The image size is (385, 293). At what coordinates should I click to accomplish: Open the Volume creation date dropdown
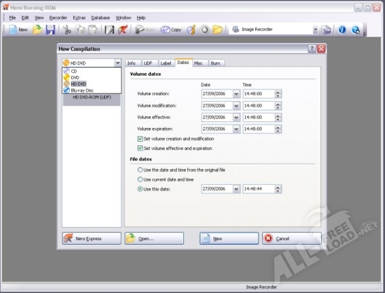(x=236, y=94)
